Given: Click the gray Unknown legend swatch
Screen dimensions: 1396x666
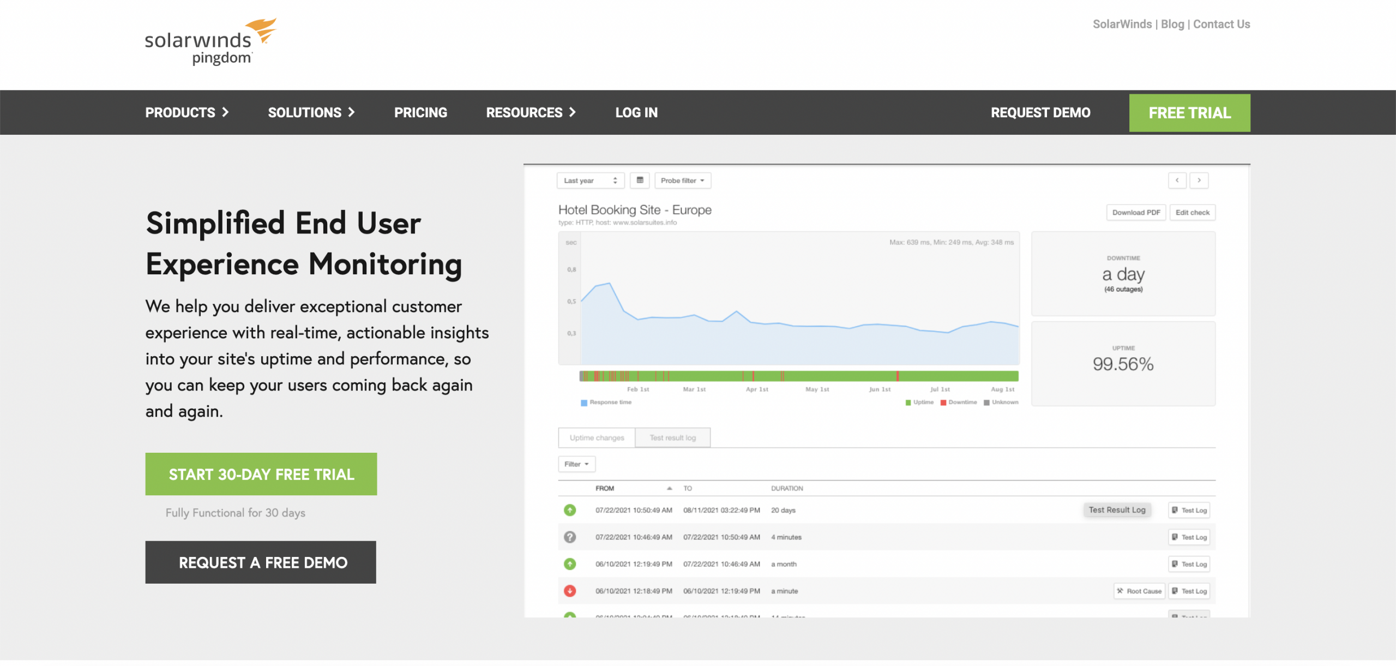Looking at the screenshot, I should (x=986, y=403).
